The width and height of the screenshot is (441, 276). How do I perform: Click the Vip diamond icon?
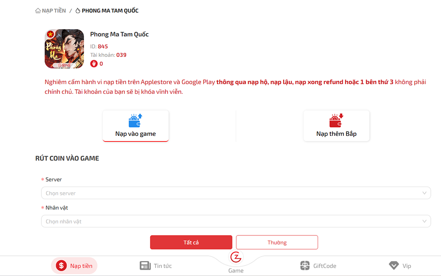pyautogui.click(x=394, y=266)
